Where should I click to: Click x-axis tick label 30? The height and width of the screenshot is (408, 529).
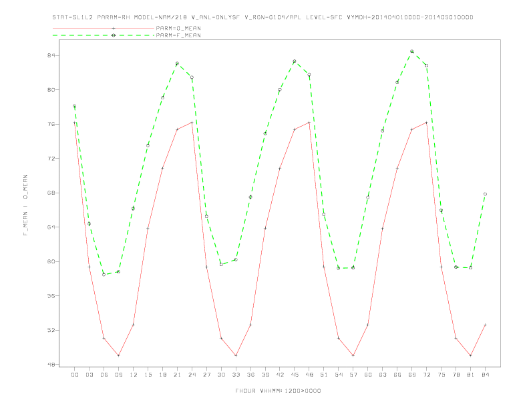point(221,375)
